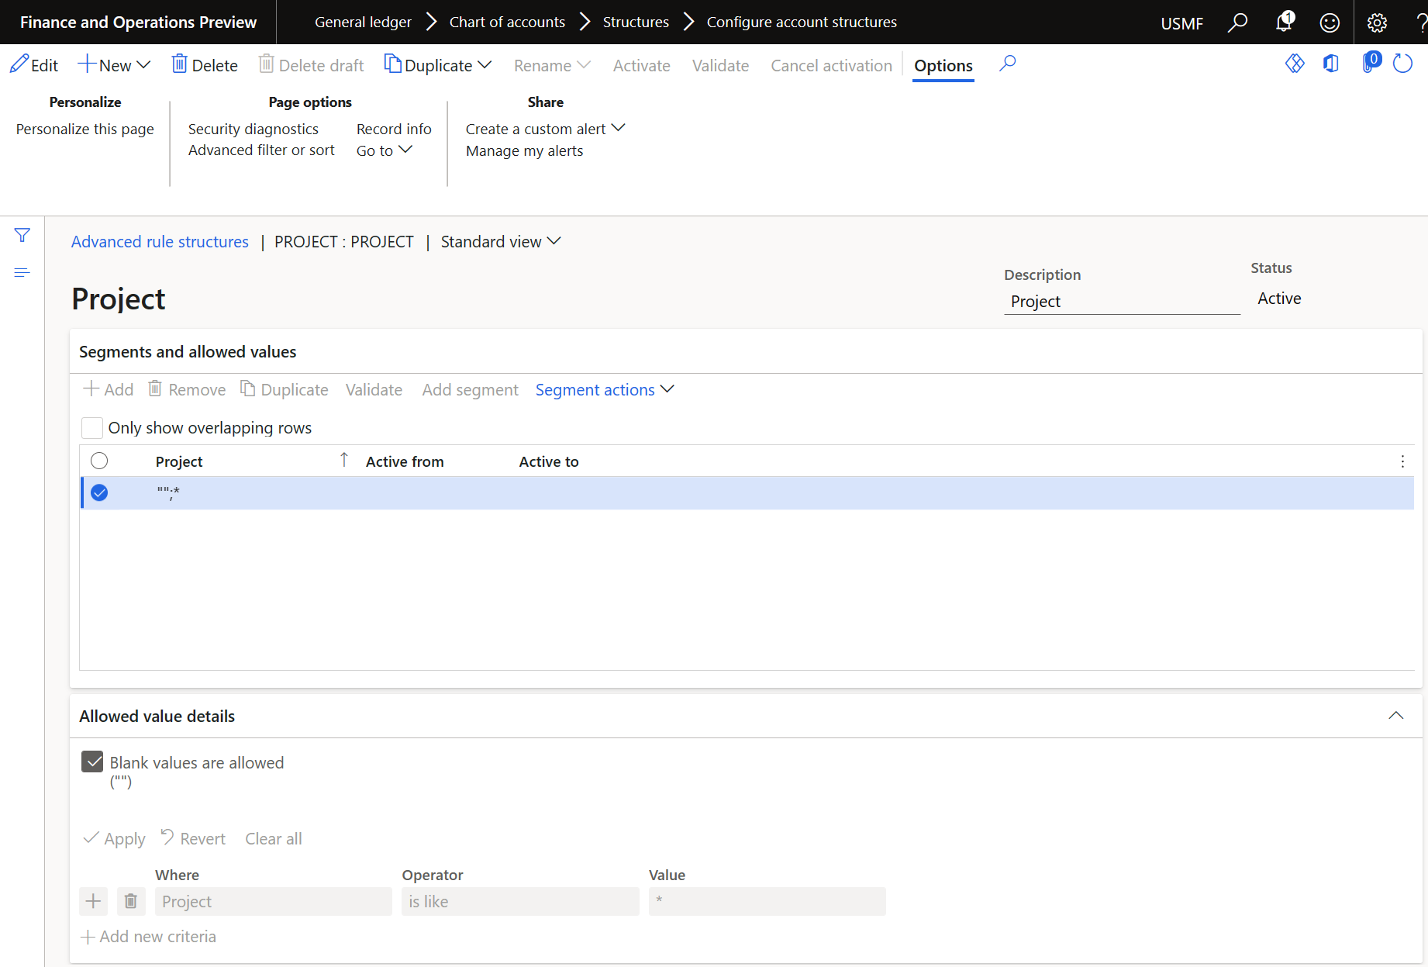Open the Standard view dropdown
The width and height of the screenshot is (1428, 967).
click(501, 242)
